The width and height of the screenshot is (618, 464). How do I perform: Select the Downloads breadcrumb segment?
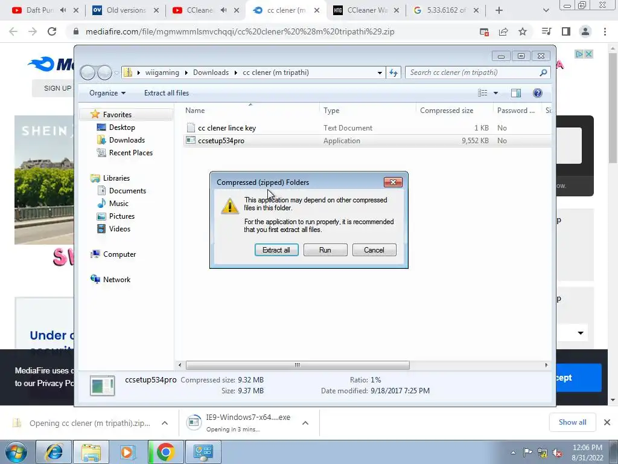pyautogui.click(x=211, y=72)
